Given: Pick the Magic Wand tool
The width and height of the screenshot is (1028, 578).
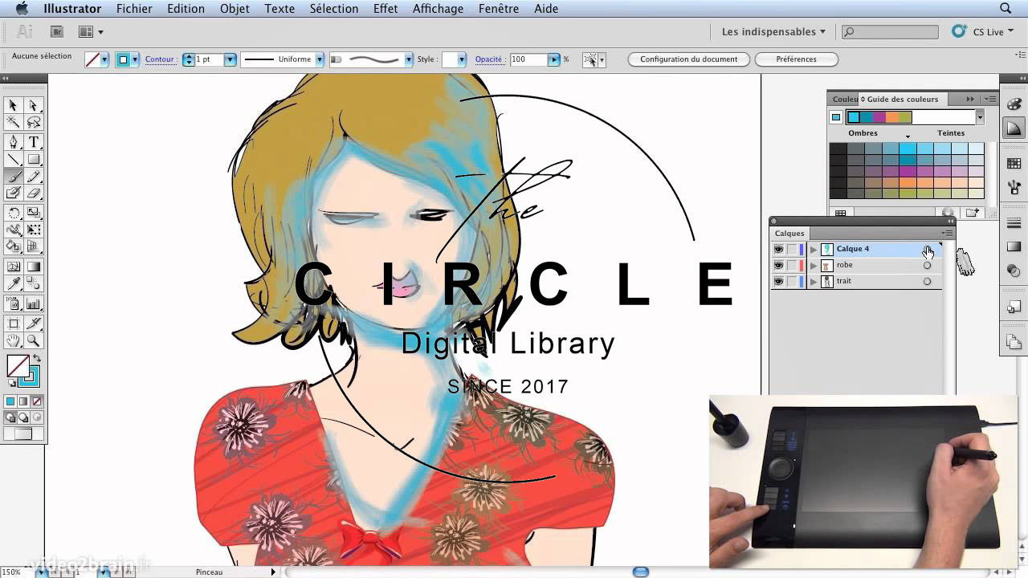Looking at the screenshot, I should [x=14, y=123].
